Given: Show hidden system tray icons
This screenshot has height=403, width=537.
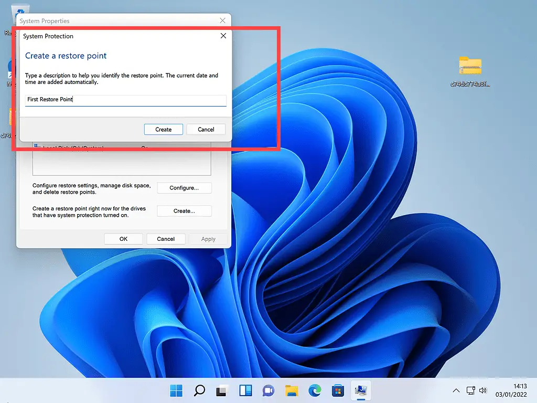Looking at the screenshot, I should 456,390.
